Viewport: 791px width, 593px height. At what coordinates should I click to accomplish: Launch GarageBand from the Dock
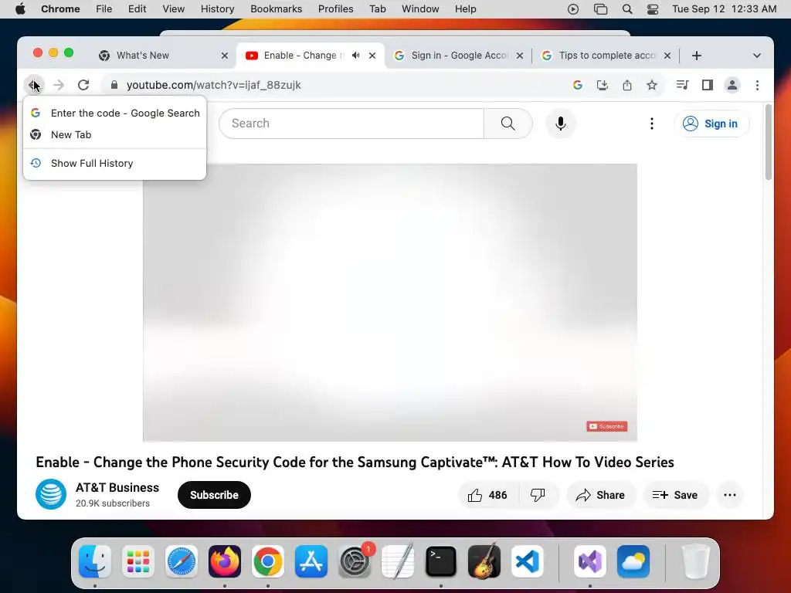[484, 561]
